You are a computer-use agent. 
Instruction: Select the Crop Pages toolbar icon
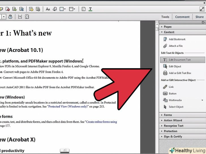22,9
